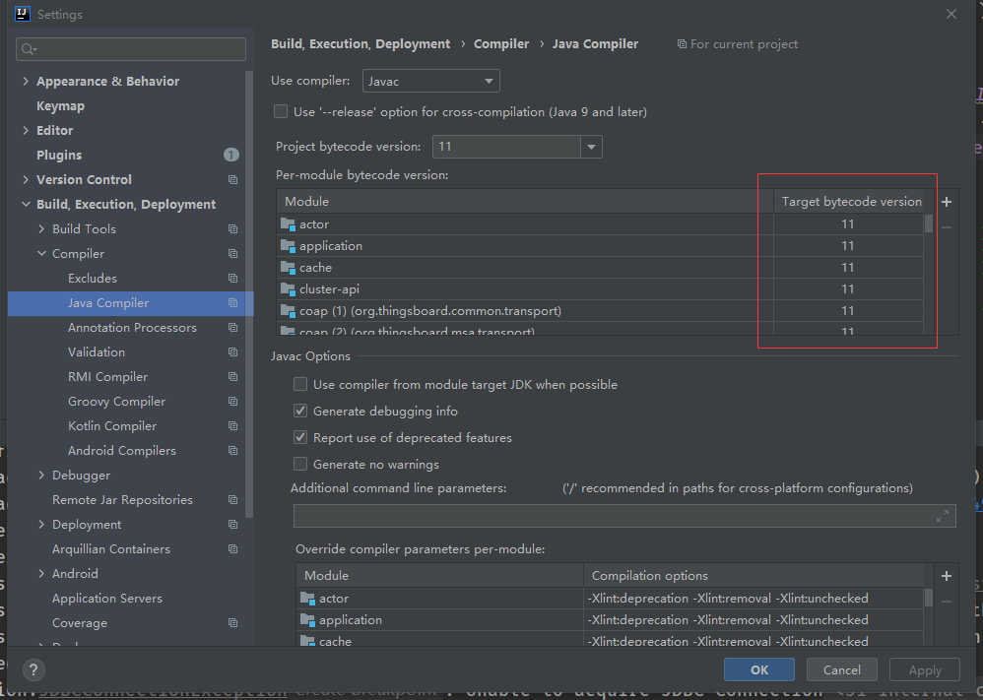Click the project-level icon beside Android Compilers

point(232,451)
